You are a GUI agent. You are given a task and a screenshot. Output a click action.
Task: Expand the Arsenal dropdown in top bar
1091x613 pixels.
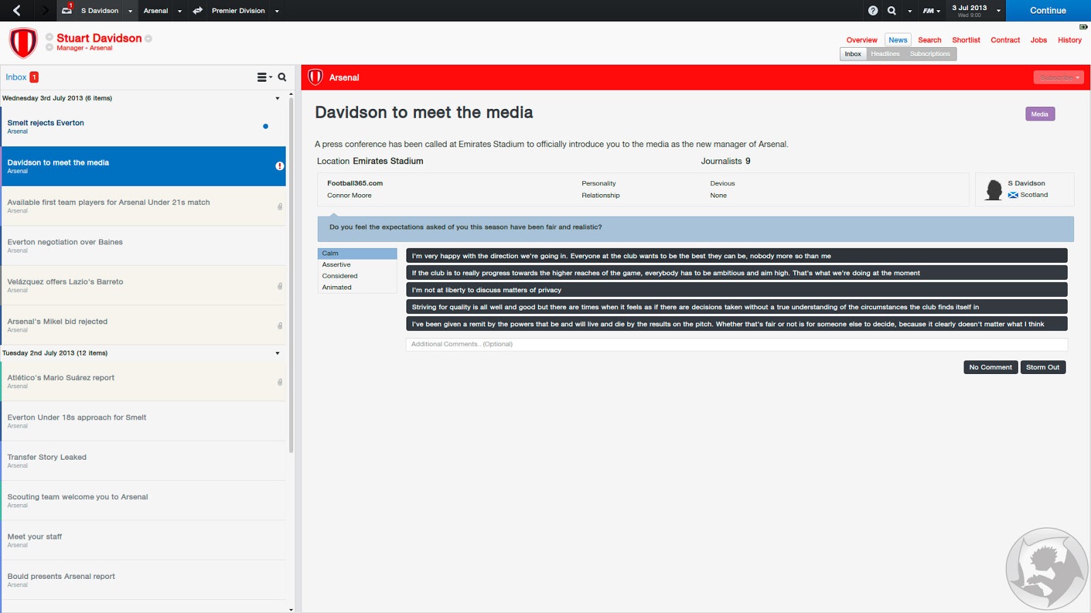180,11
